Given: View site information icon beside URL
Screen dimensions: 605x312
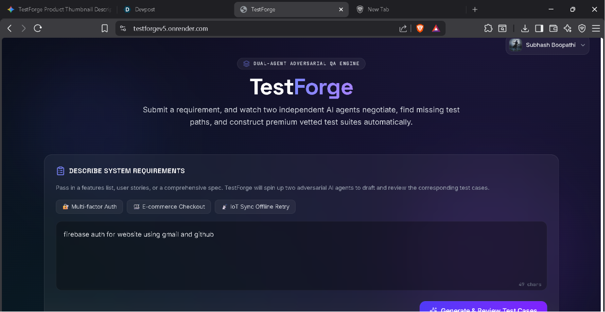Looking at the screenshot, I should [123, 28].
